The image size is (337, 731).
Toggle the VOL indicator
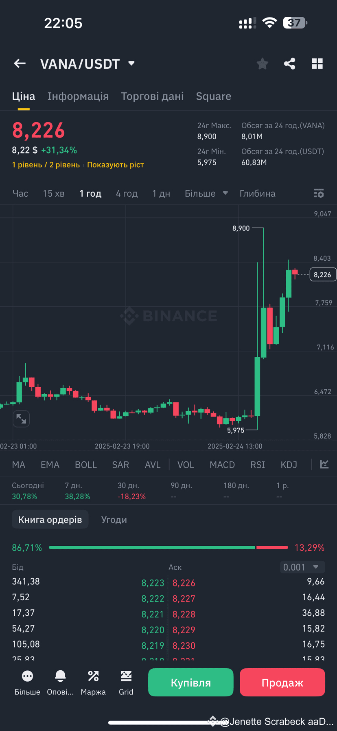click(x=186, y=465)
